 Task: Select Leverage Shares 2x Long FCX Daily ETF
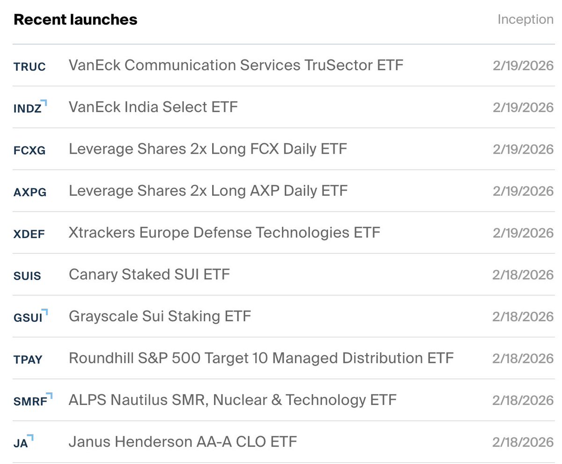[208, 149]
